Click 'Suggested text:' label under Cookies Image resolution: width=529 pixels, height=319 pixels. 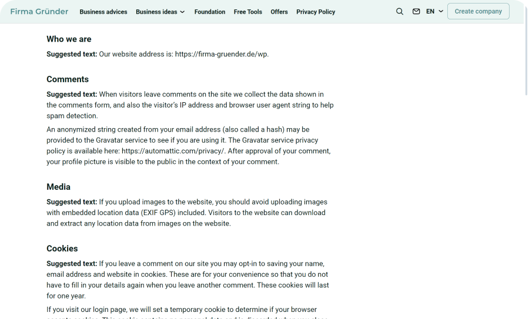point(72,264)
